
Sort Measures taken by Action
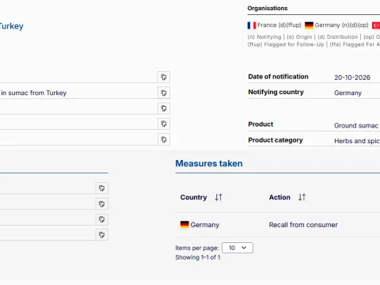pyautogui.click(x=302, y=197)
